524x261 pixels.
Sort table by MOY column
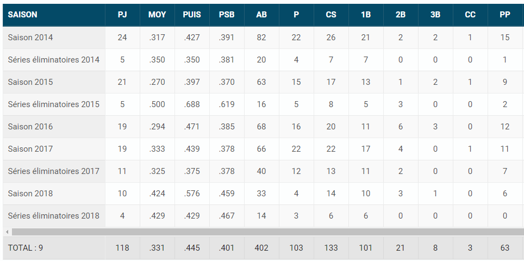(x=157, y=15)
